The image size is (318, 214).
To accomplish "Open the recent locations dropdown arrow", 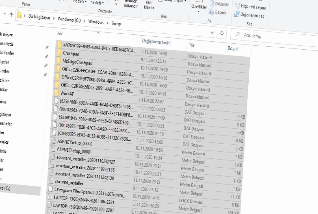I will tap(5, 14).
